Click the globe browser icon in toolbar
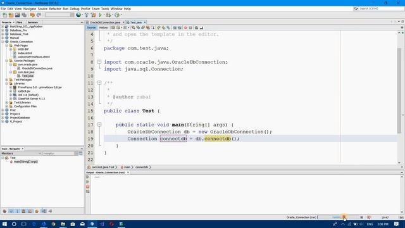Viewport: 405px width, 228px height. click(78, 15)
